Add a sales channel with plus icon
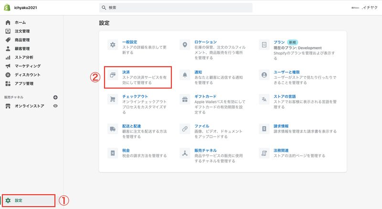The height and width of the screenshot is (209, 382). pos(55,97)
